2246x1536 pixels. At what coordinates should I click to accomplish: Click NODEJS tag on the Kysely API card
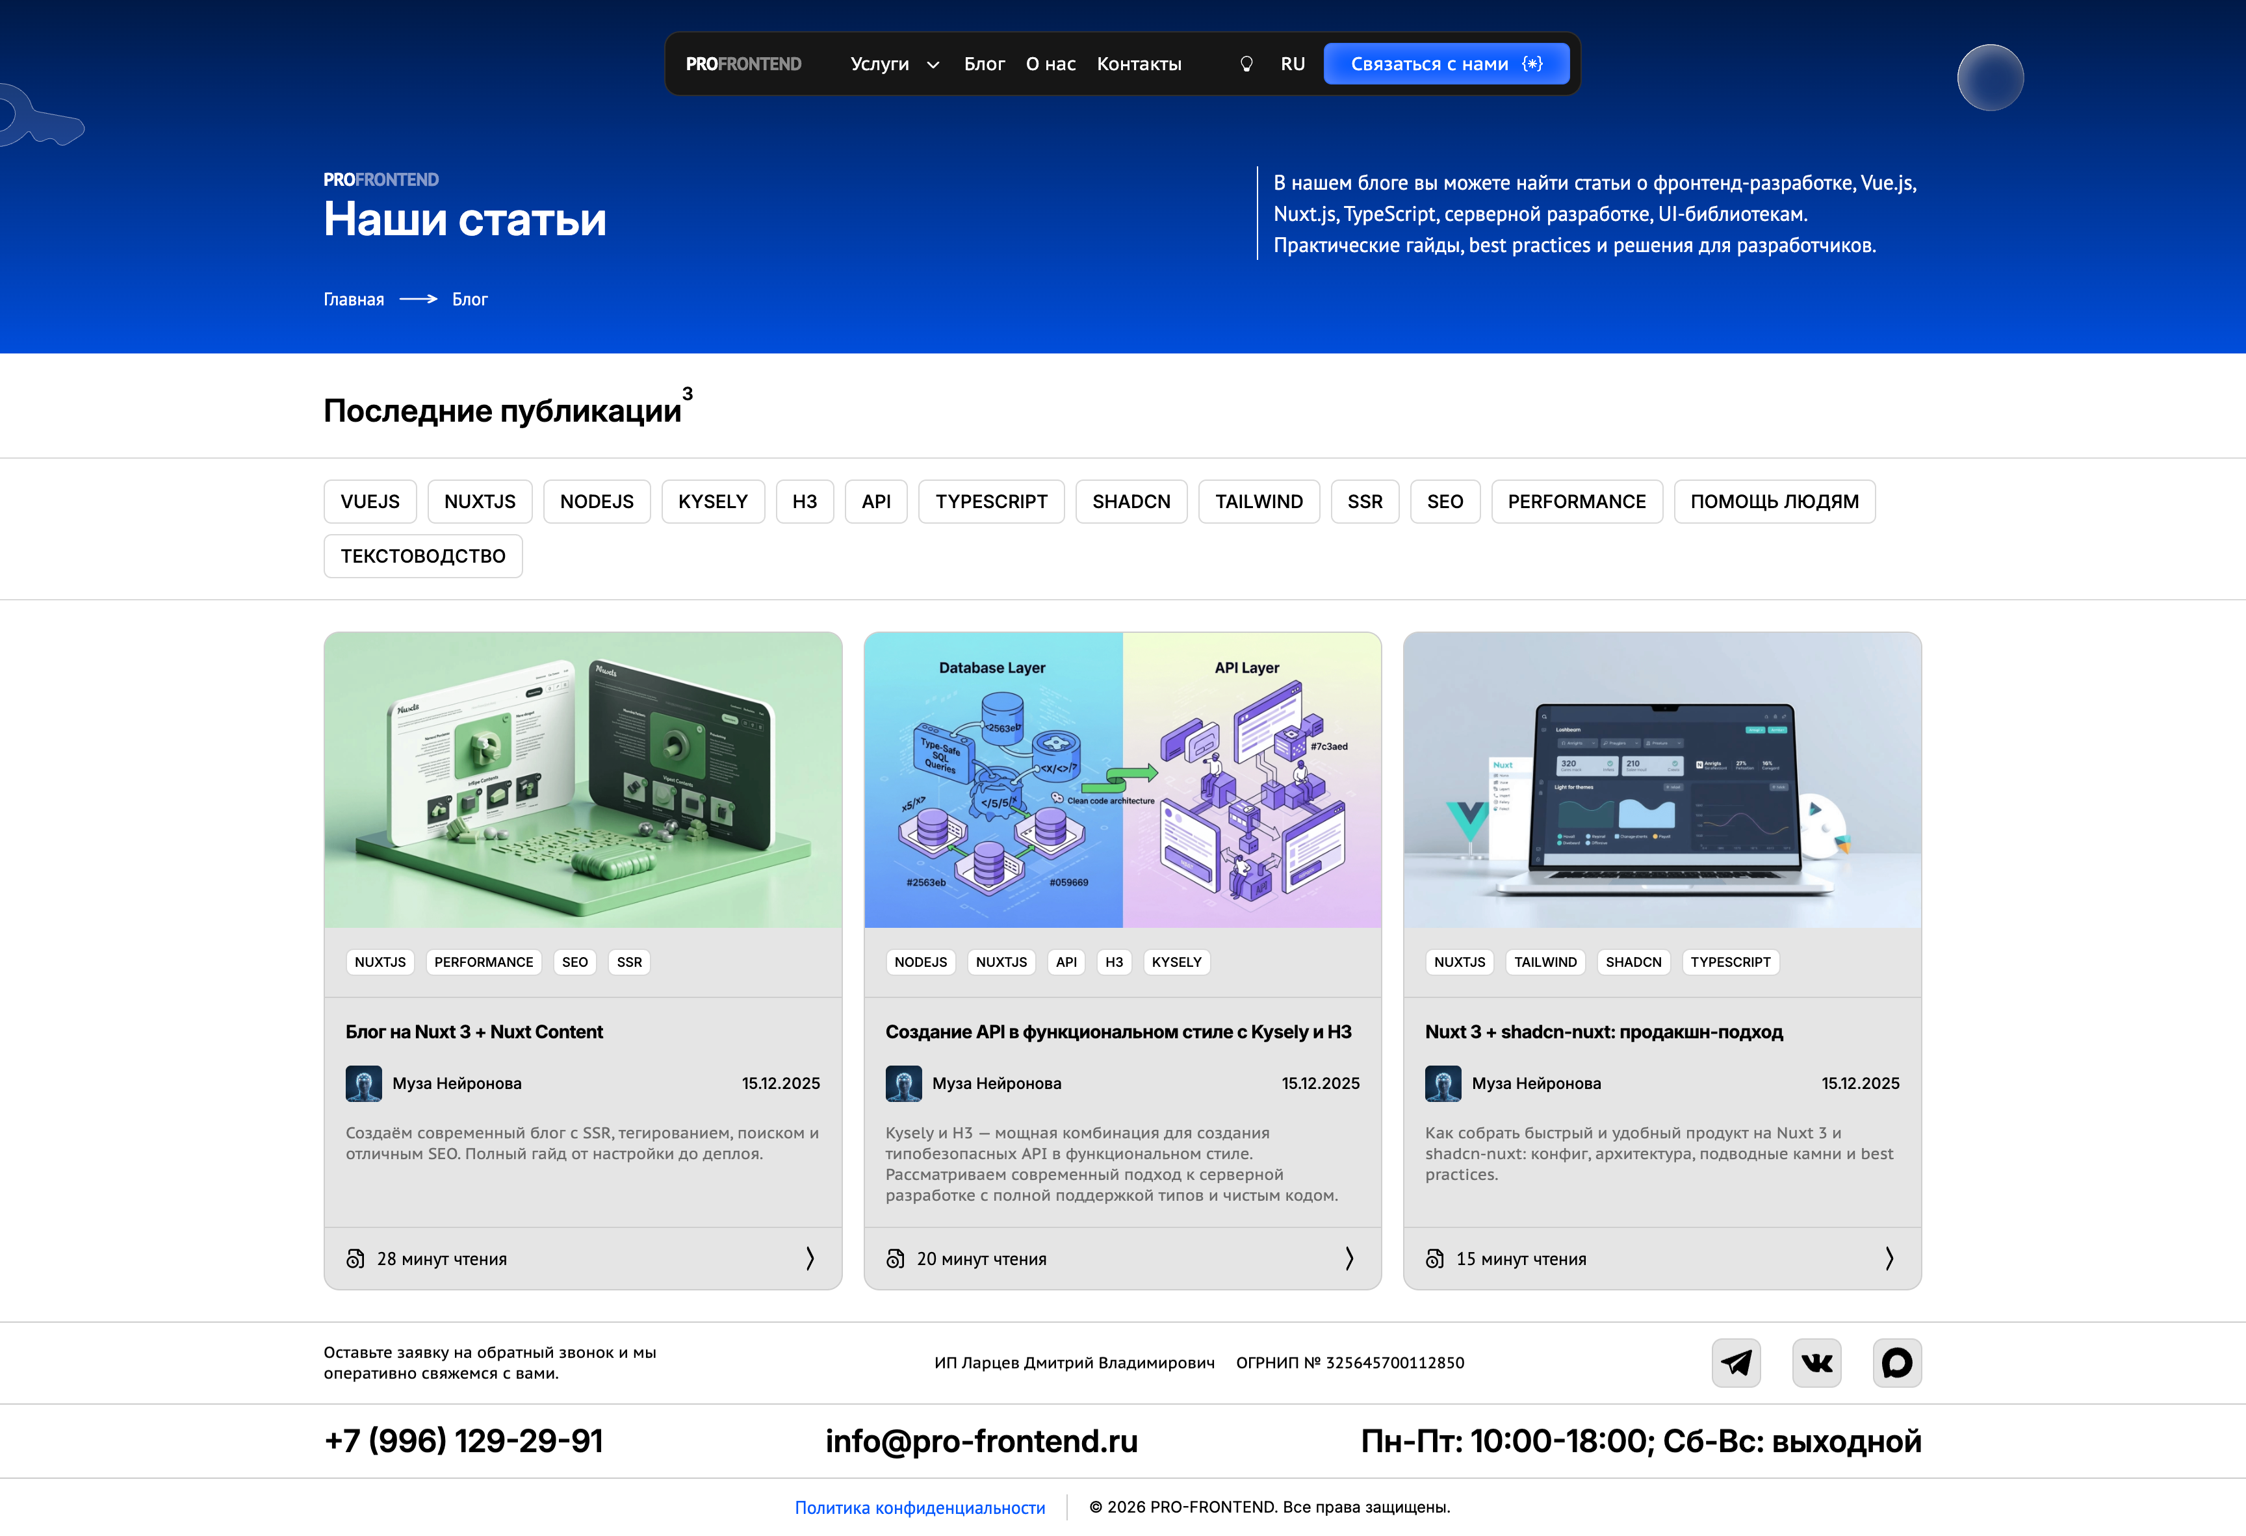(x=920, y=962)
